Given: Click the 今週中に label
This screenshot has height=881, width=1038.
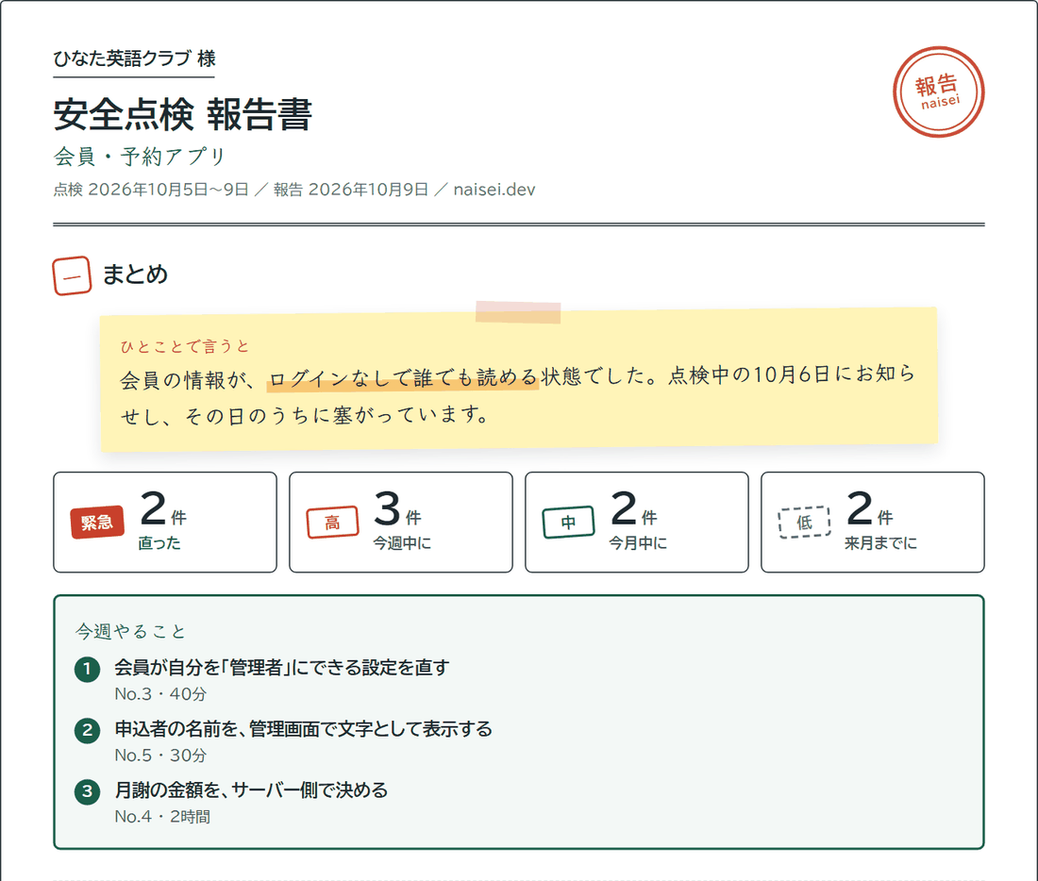Looking at the screenshot, I should tap(402, 543).
